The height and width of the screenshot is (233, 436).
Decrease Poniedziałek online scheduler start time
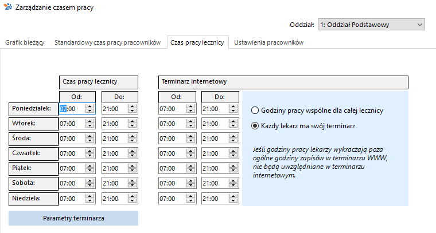point(190,111)
